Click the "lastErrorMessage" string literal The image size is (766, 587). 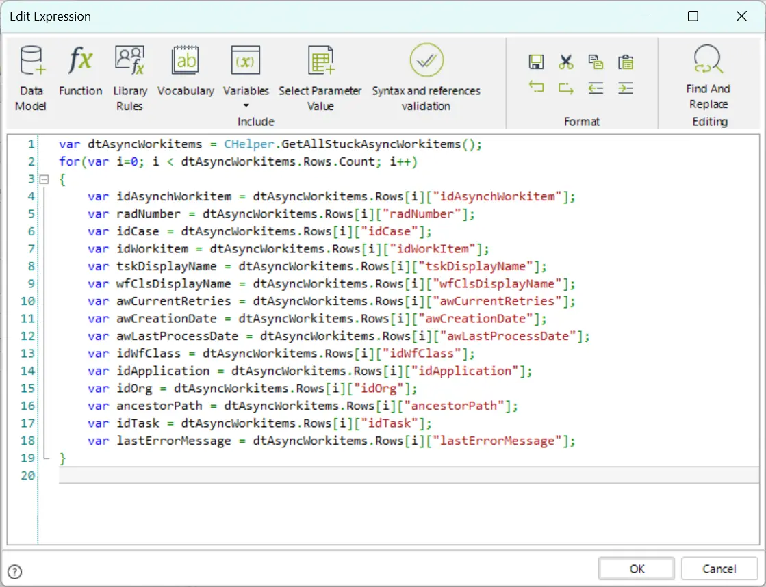(497, 441)
